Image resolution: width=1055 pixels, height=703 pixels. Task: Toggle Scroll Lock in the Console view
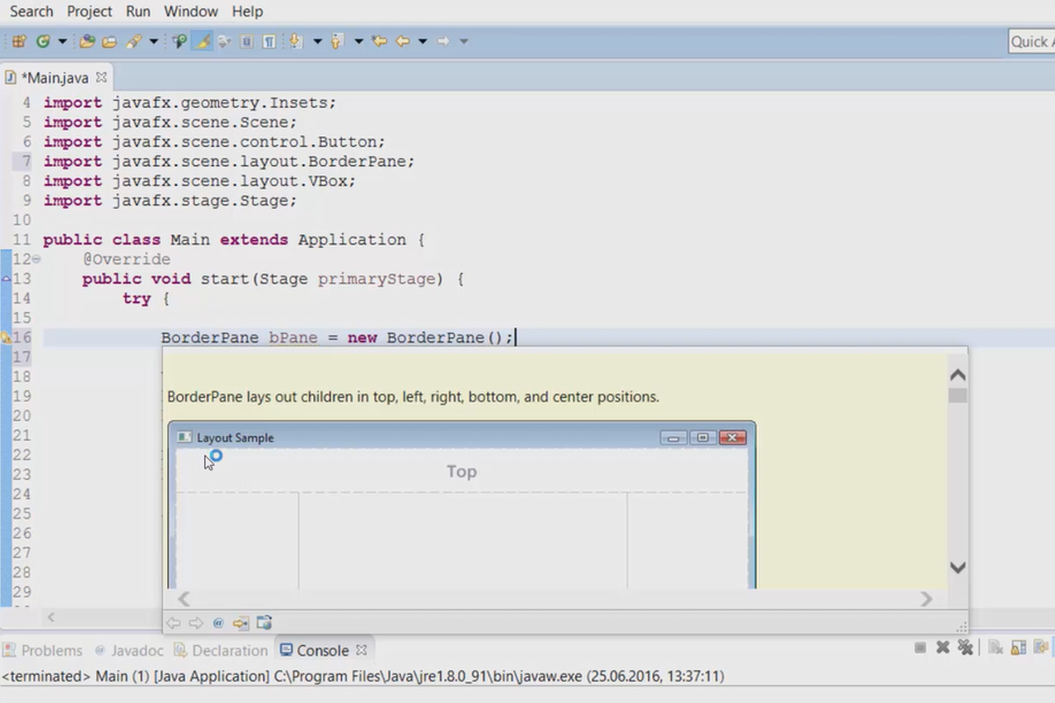1016,648
